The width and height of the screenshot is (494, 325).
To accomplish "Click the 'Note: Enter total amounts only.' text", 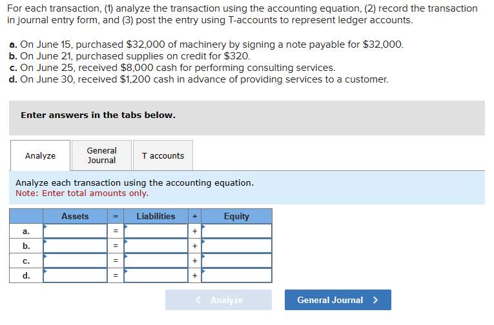I will pyautogui.click(x=82, y=193).
